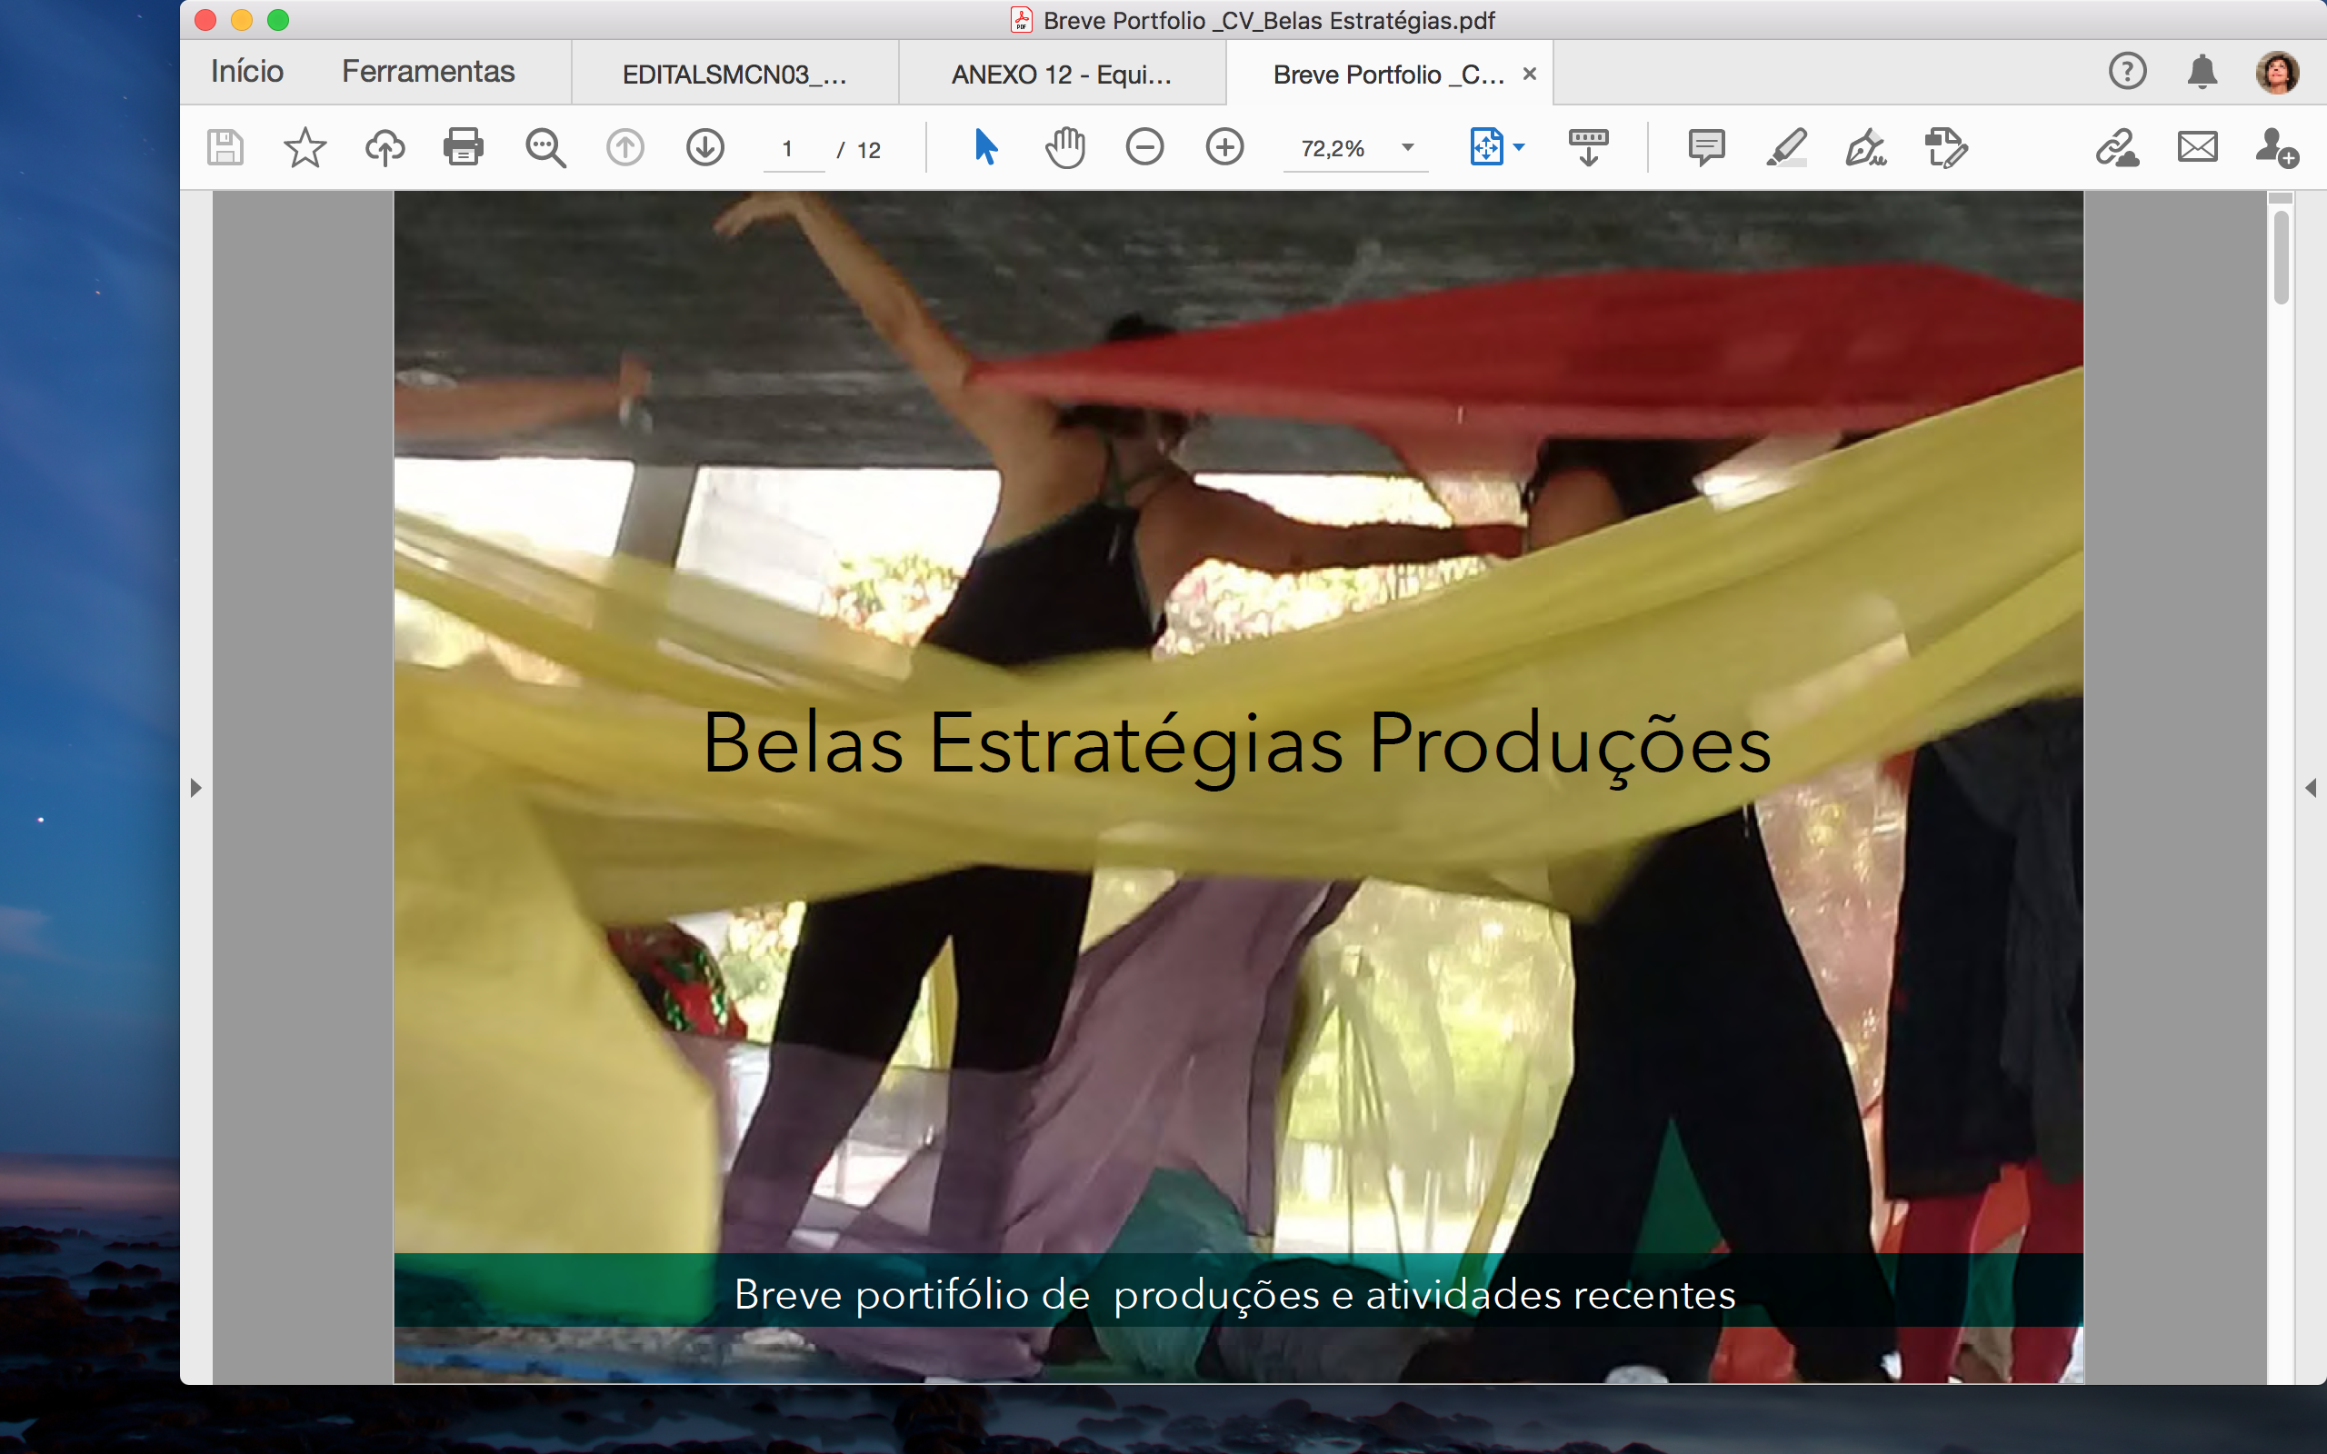Click the vertical scrollbar thumb

pos(2281,257)
